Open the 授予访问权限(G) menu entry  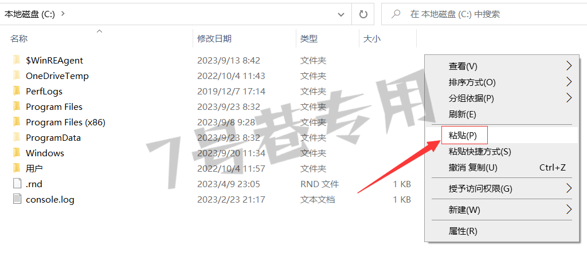point(502,188)
